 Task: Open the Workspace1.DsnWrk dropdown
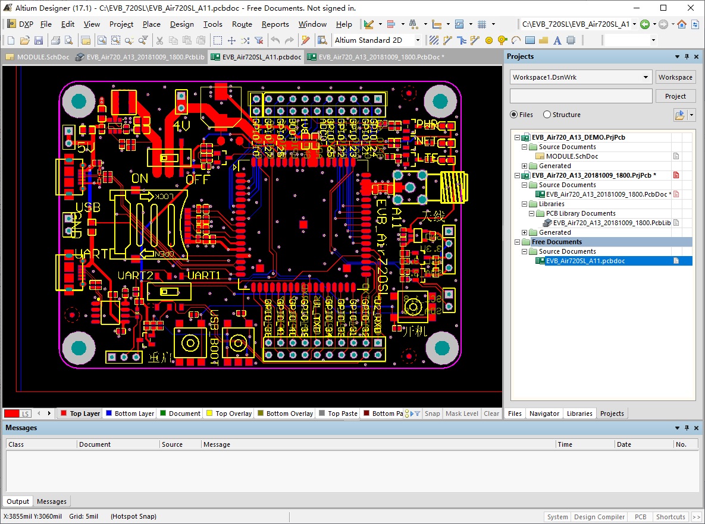coord(646,77)
